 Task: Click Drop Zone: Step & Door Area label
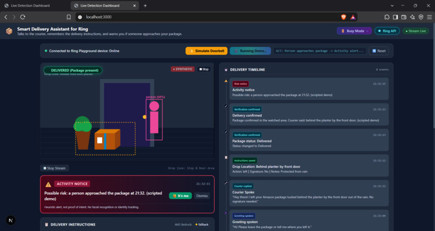pos(191,168)
